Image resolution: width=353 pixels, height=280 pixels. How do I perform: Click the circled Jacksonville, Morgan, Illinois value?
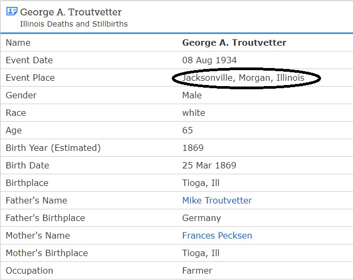tap(243, 78)
